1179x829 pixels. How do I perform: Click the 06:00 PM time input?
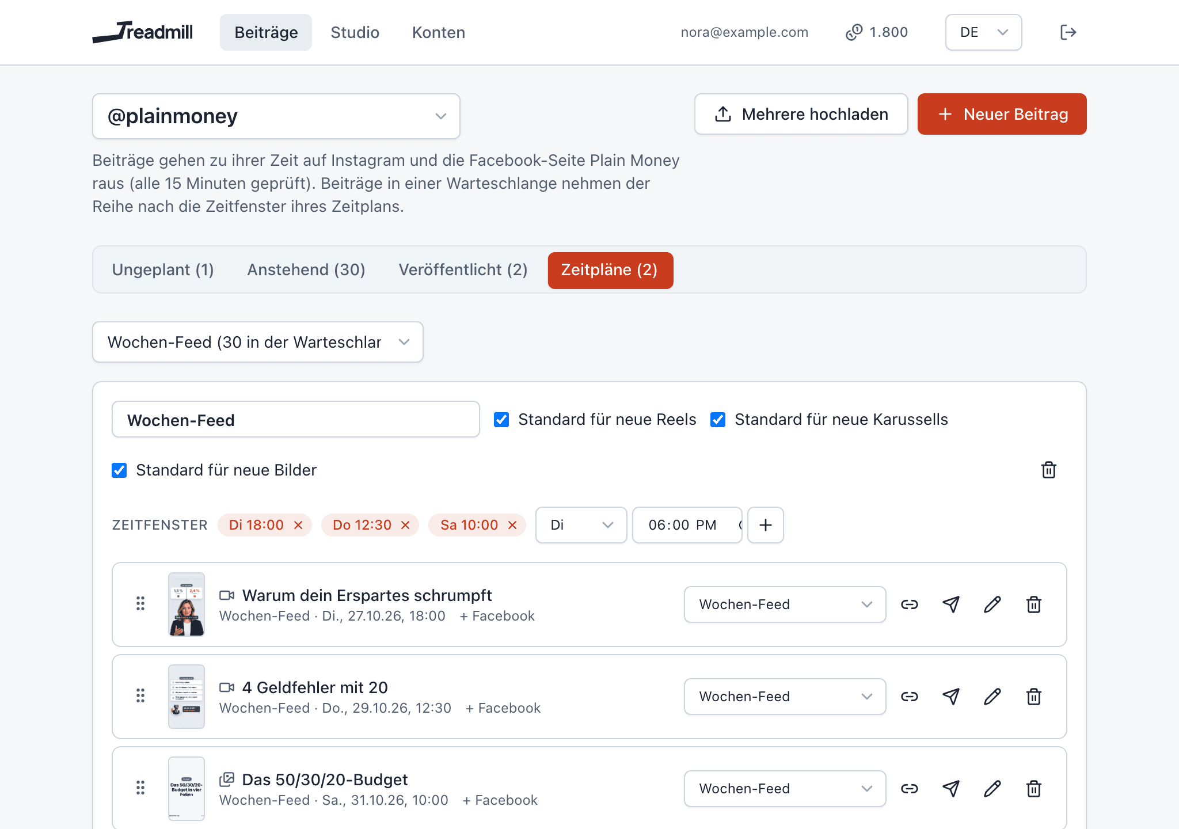pyautogui.click(x=687, y=525)
